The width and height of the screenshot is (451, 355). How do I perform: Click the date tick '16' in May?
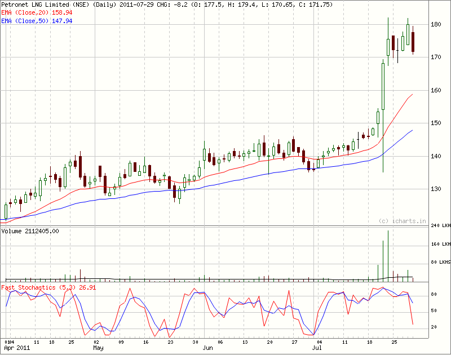pyautogui.click(x=146, y=342)
